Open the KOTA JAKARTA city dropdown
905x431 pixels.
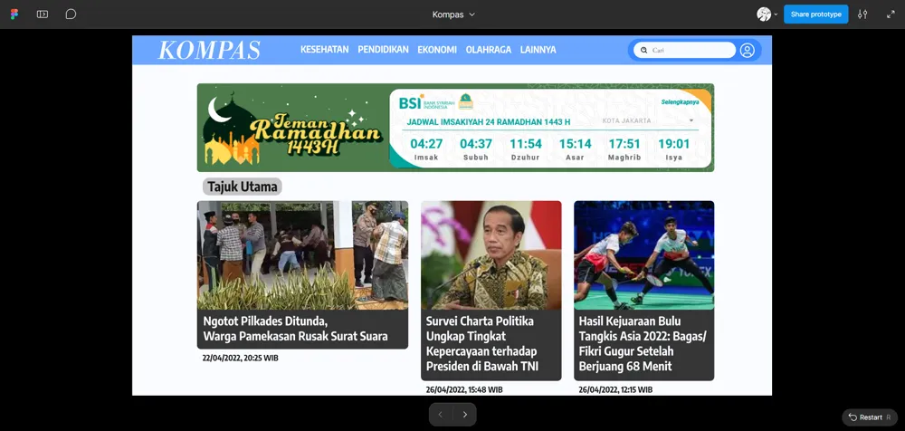[648, 120]
